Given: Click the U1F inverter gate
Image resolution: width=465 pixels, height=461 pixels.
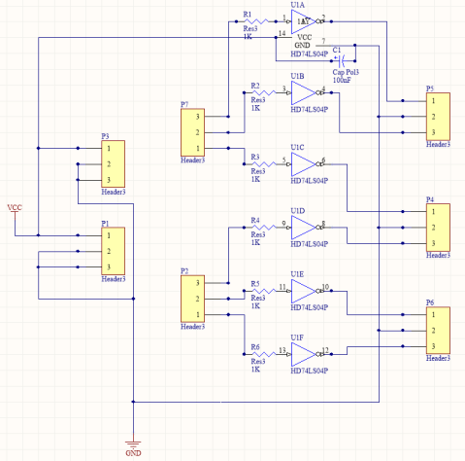Looking at the screenshot, I should [x=304, y=354].
